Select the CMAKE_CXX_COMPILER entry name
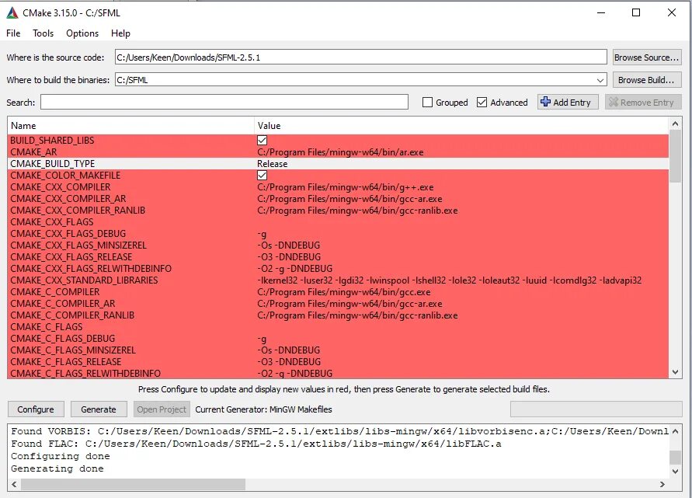Image resolution: width=692 pixels, height=498 pixels. point(61,187)
